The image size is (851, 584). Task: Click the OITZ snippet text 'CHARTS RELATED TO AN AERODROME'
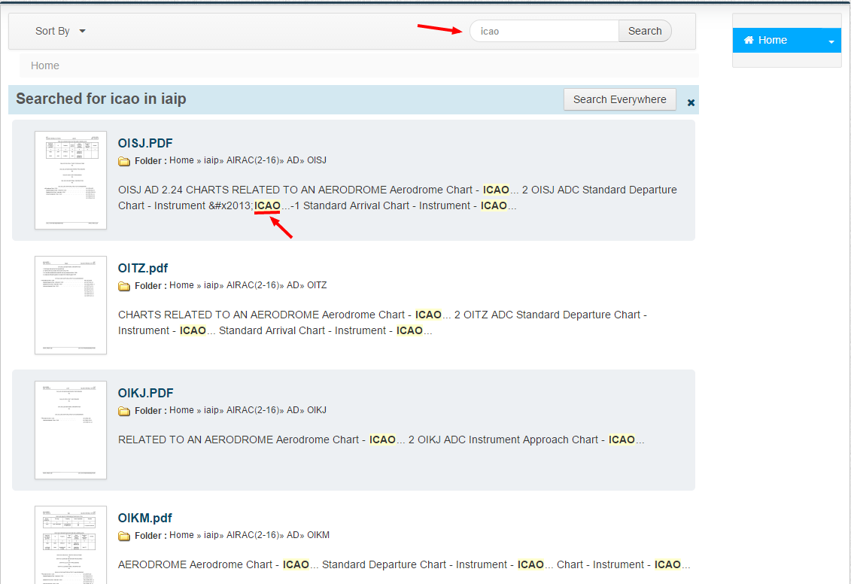pos(219,315)
